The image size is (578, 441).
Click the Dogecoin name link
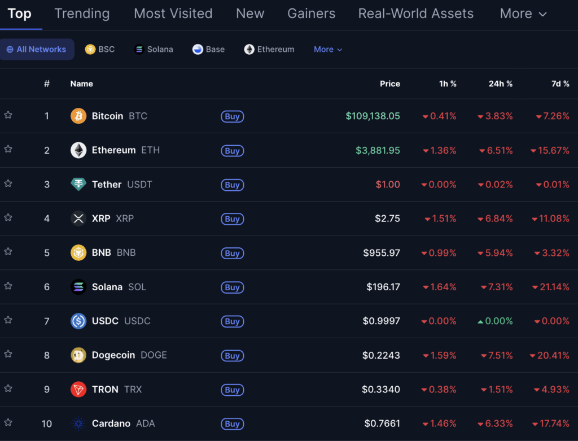pos(113,355)
